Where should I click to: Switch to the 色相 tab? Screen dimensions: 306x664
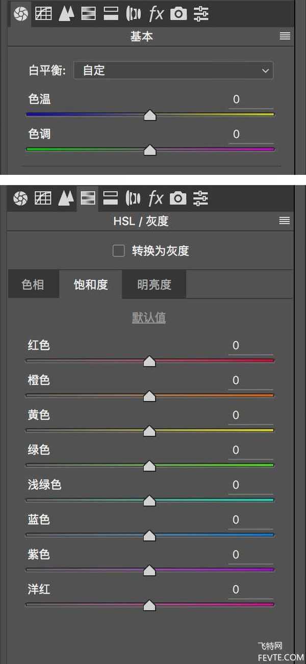33,284
